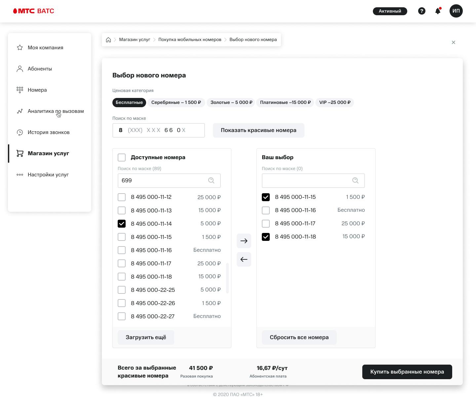Select Платиновые –15 000 ₽ category

click(286, 103)
